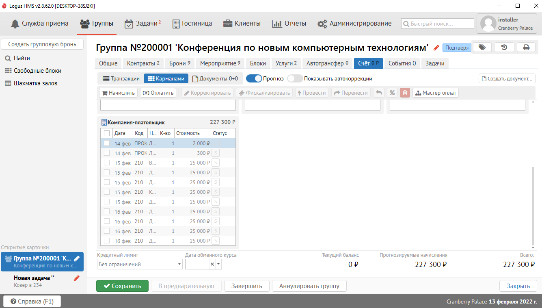Image resolution: width=542 pixels, height=308 pixels.
Task: Open group history with clock icon
Action: (504, 47)
